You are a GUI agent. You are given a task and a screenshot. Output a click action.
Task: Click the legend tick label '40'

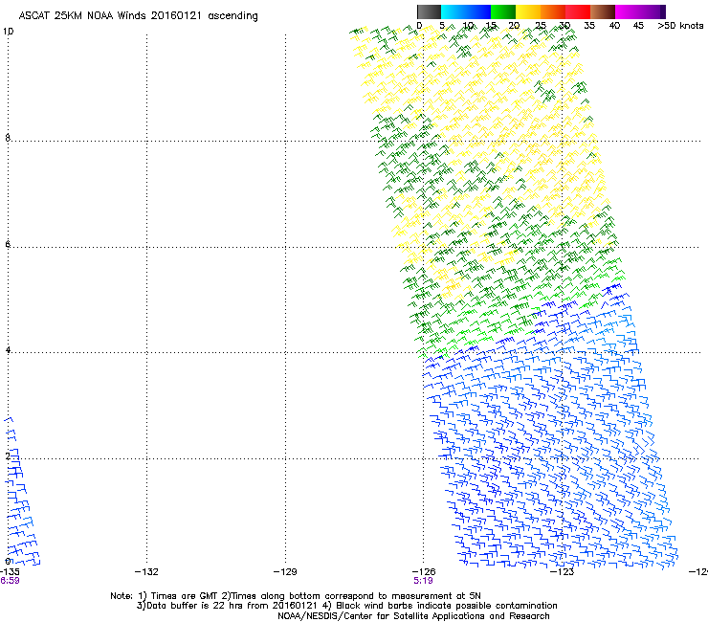(614, 26)
